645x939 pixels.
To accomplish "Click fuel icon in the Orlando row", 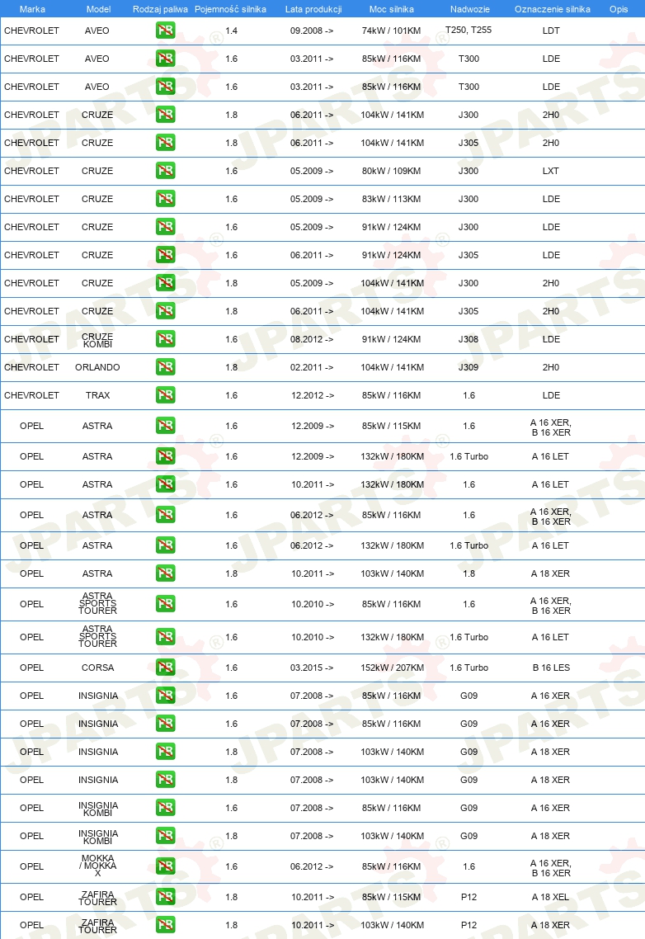I will coord(165,367).
